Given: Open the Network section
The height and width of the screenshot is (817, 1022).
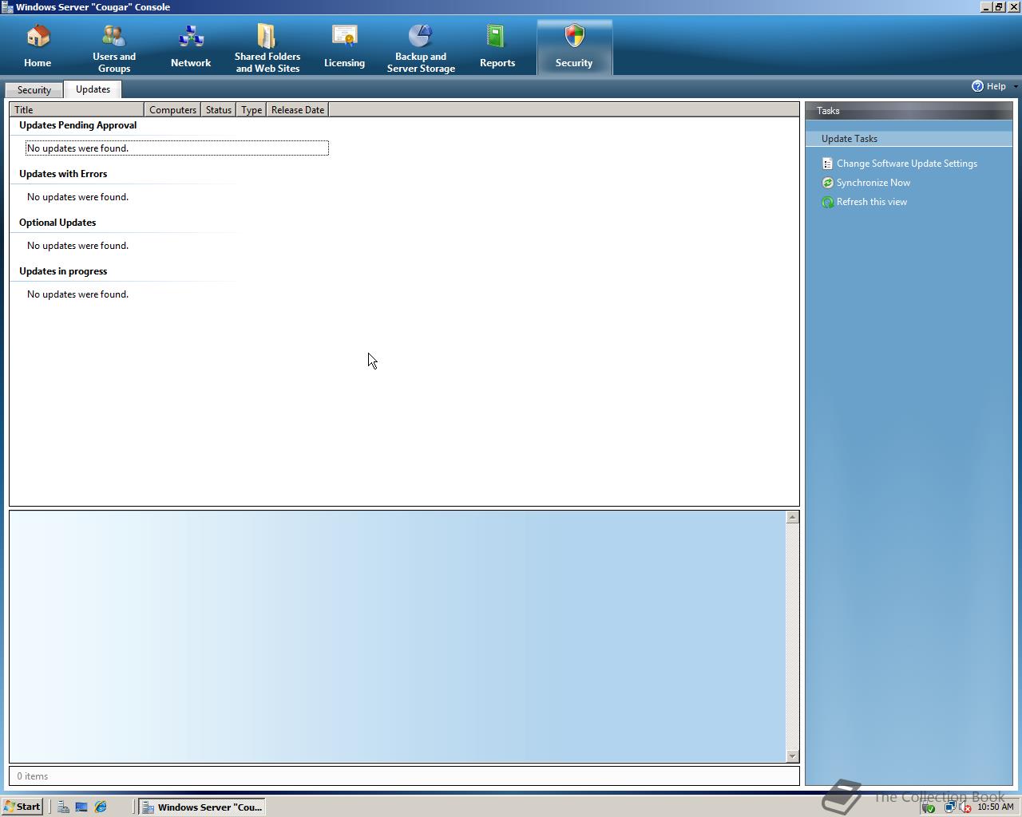Looking at the screenshot, I should (x=191, y=48).
